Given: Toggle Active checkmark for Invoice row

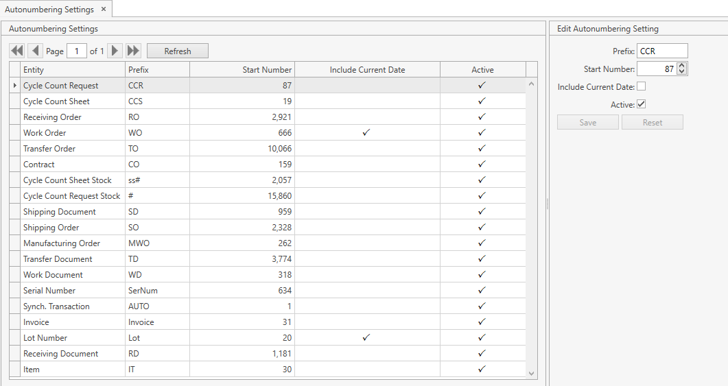Looking at the screenshot, I should click(x=482, y=322).
